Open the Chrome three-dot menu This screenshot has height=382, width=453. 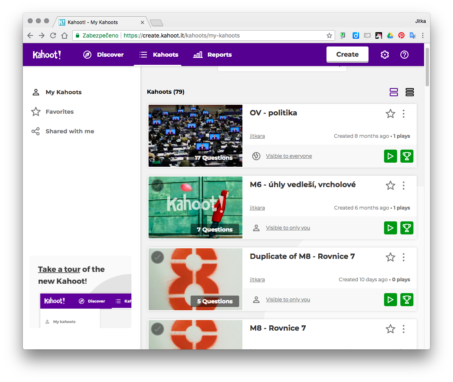[423, 35]
